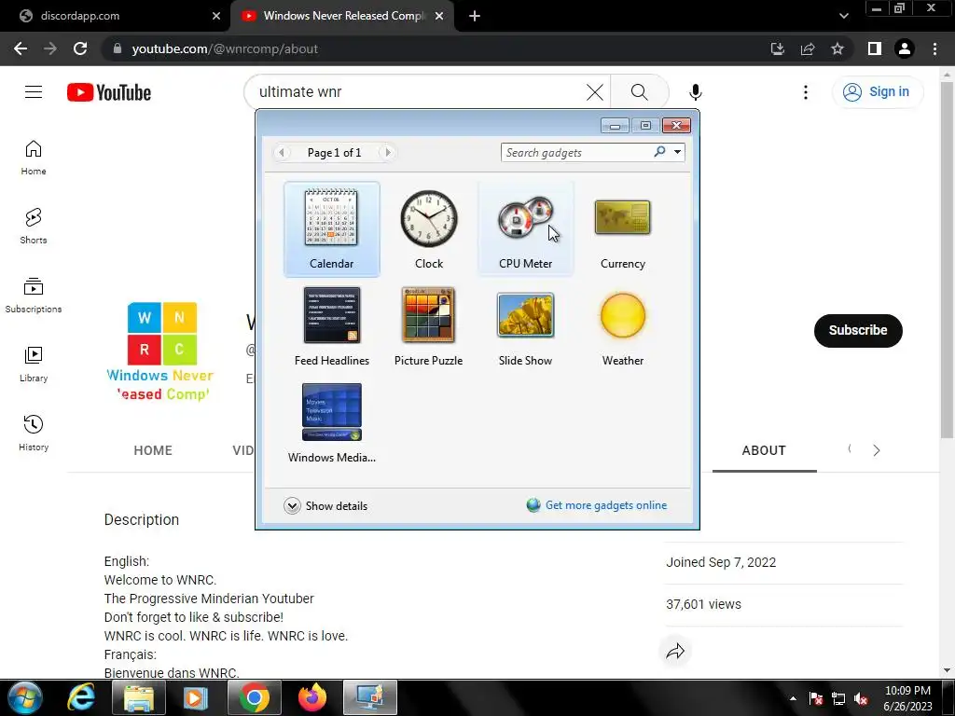The height and width of the screenshot is (716, 955).
Task: Click the address bar URL
Action: [x=225, y=48]
